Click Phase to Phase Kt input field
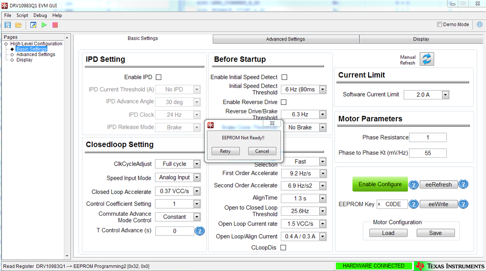Viewport: 486px width, 271px height. tap(428, 153)
